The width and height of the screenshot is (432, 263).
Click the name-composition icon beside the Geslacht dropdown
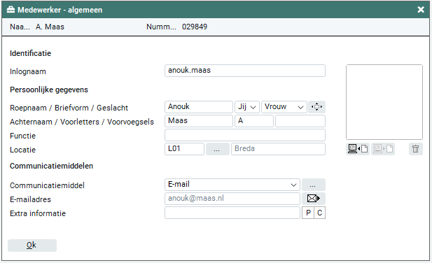[x=316, y=107]
